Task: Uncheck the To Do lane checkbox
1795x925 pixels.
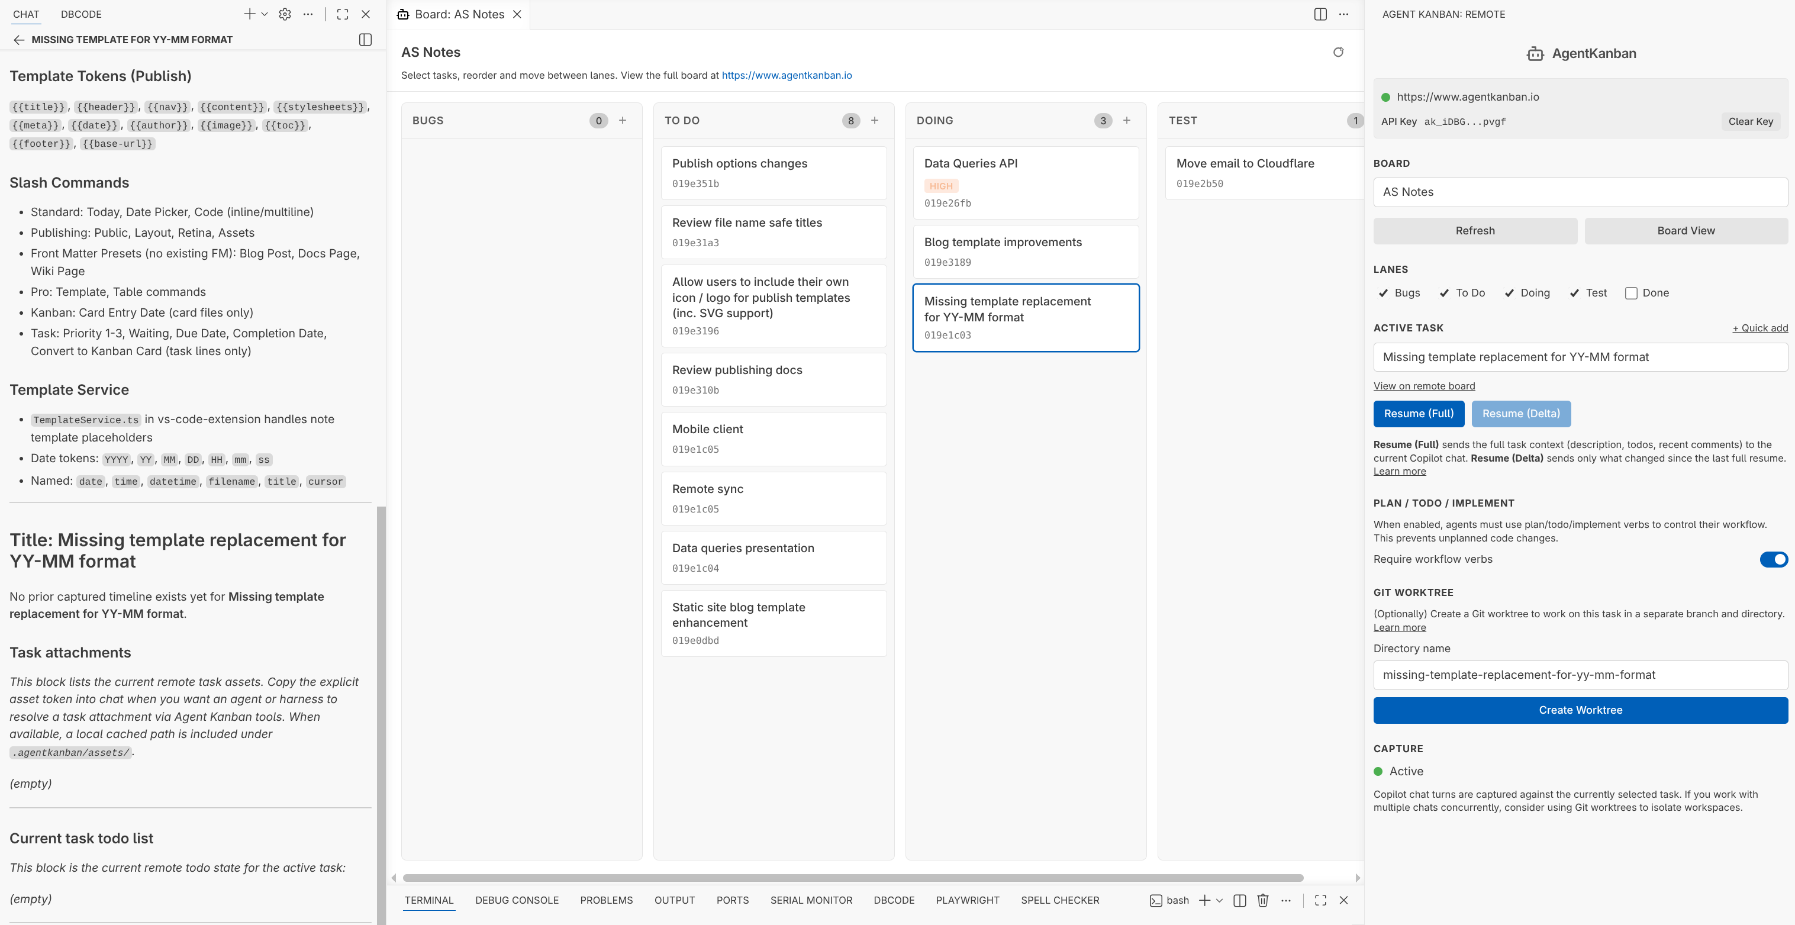Action: (x=1445, y=294)
